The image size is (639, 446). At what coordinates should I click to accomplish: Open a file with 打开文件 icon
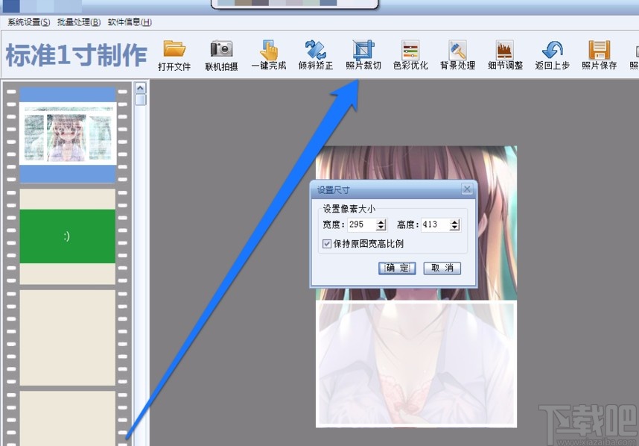click(174, 54)
